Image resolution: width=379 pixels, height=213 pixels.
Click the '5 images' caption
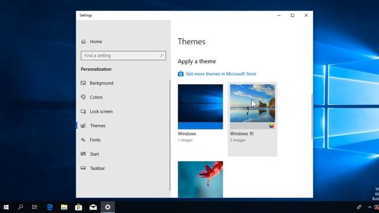coord(237,140)
